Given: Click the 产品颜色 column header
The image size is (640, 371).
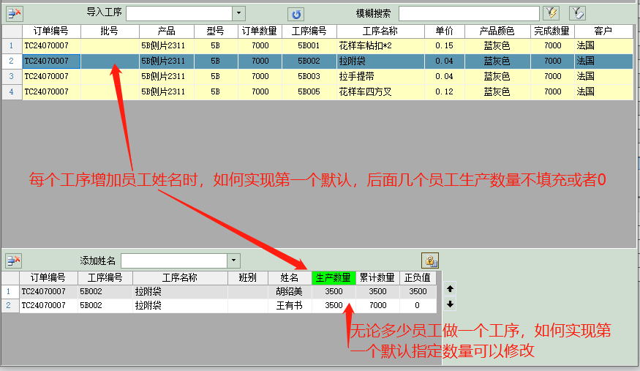Looking at the screenshot, I should (497, 31).
